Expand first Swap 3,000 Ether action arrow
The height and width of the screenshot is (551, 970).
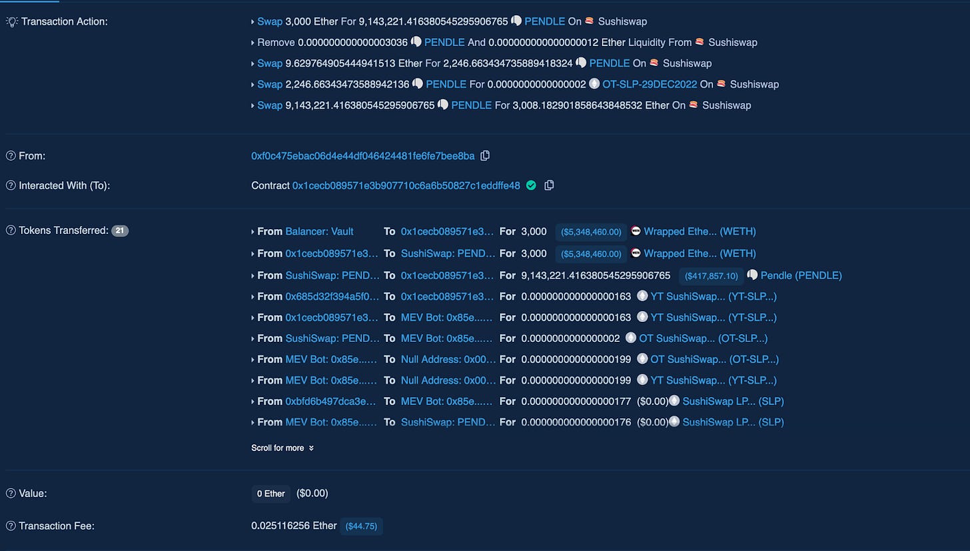click(x=253, y=21)
